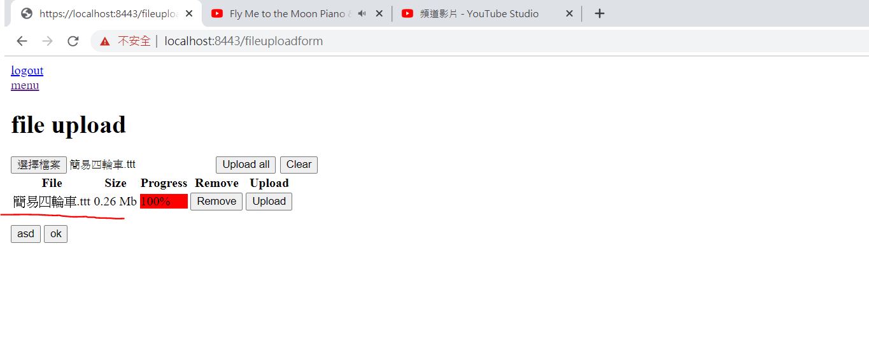
Task: Click the Upload all button
Action: [246, 165]
